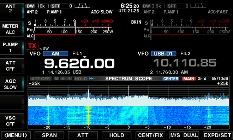
Task: Click the sub frequency 10.110.85 readout
Action: point(185,63)
